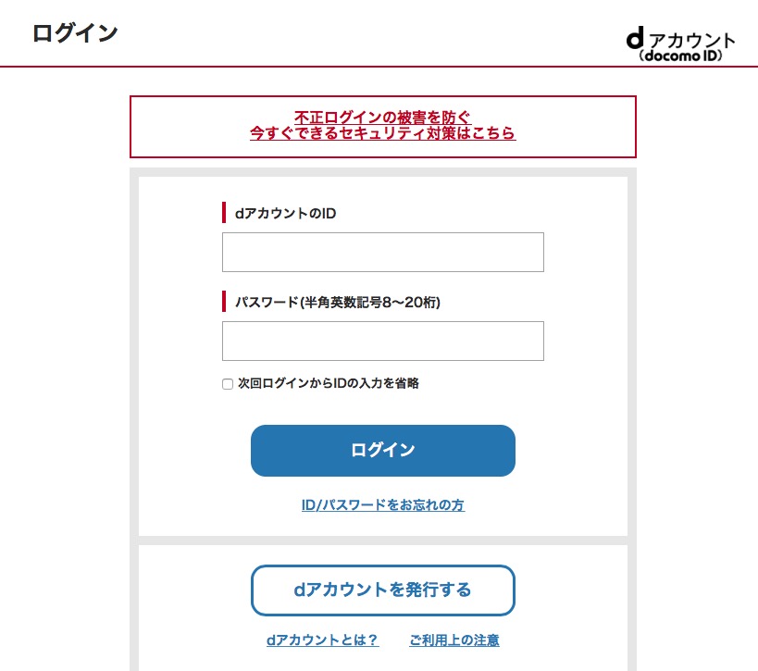Click dアカウントを発行する button
This screenshot has height=671, width=758.
click(383, 590)
